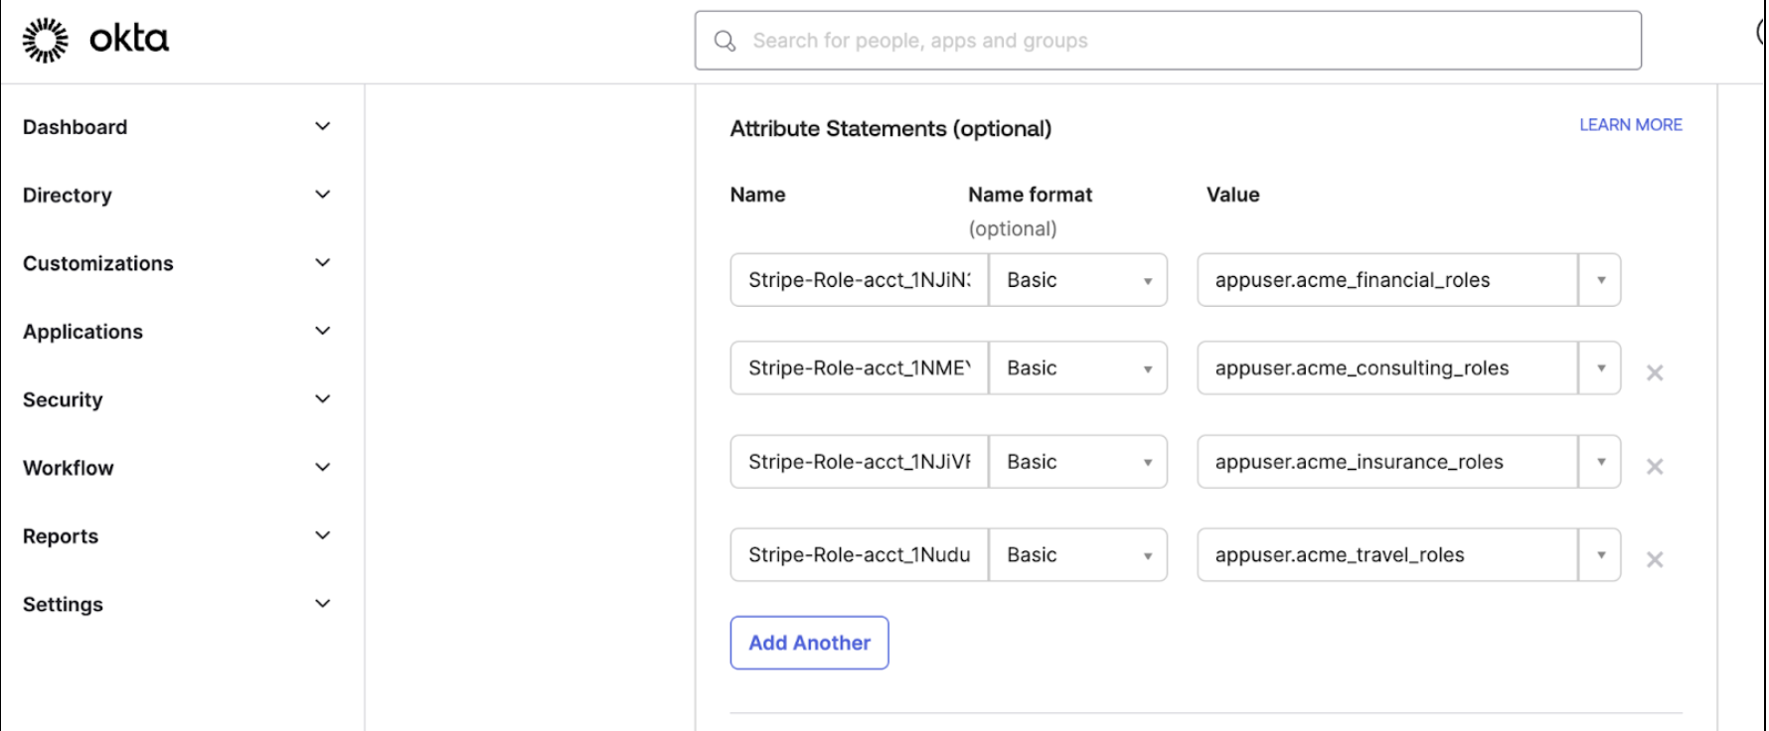Edit the Stripe-Role-acct_1NJiVF name field
This screenshot has width=1769, height=731.
[x=860, y=461]
